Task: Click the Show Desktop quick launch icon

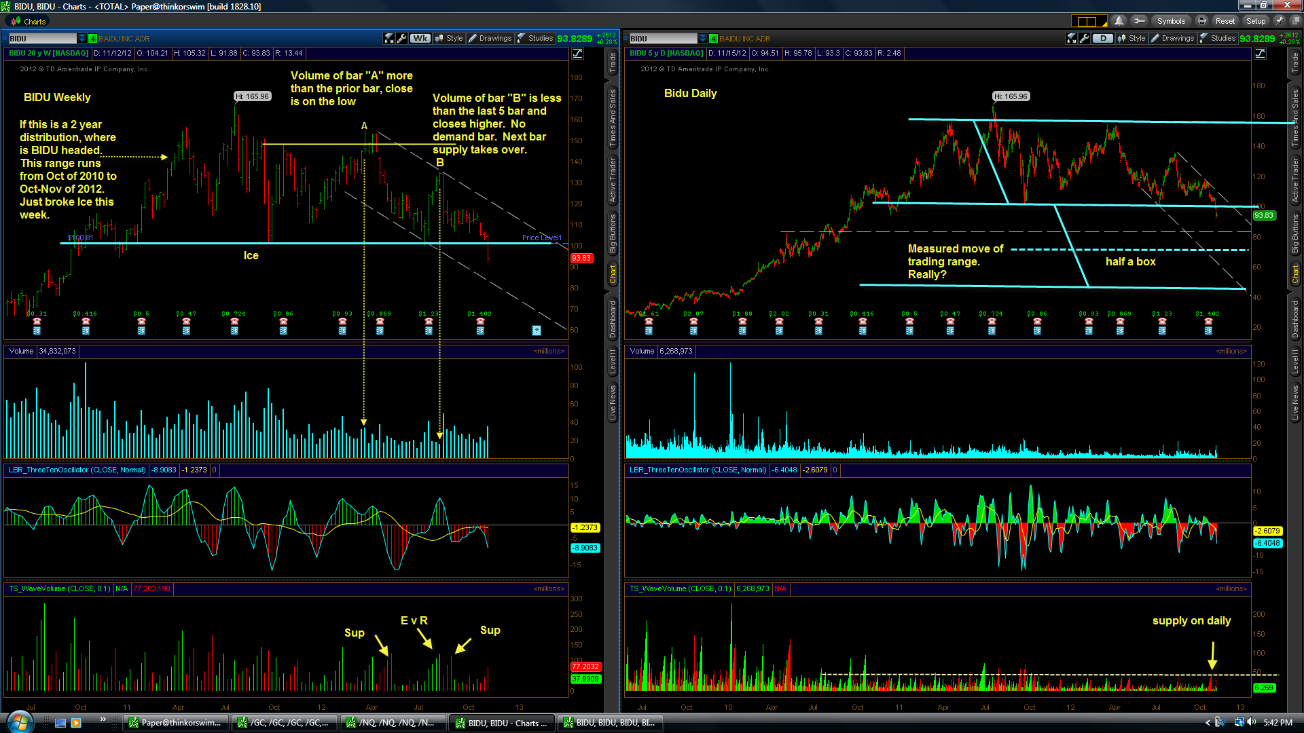Action: 61,723
